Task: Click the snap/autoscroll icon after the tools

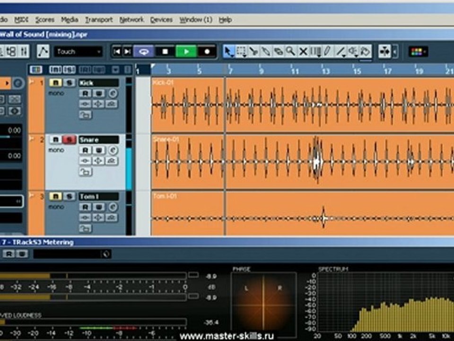Action: coord(384,52)
